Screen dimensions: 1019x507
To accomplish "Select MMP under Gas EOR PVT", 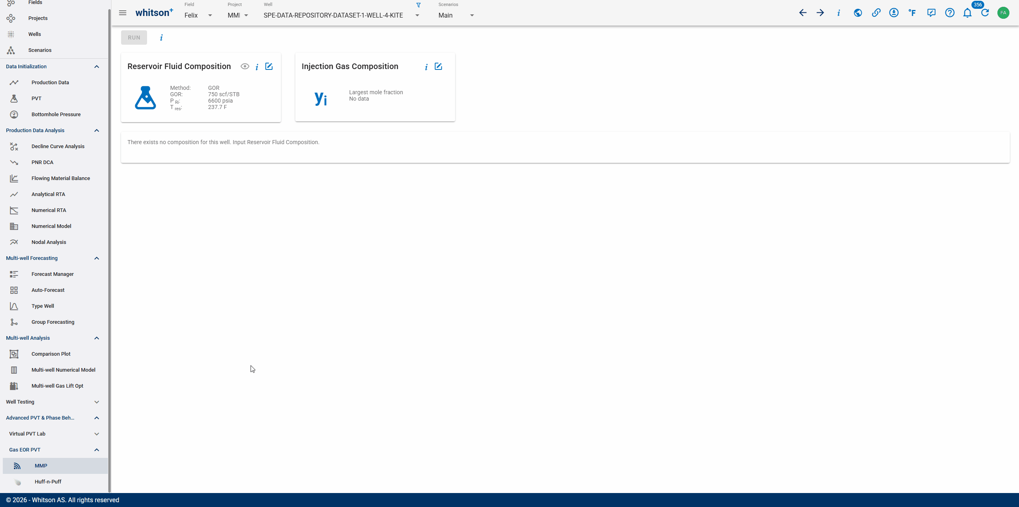I will click(55, 466).
